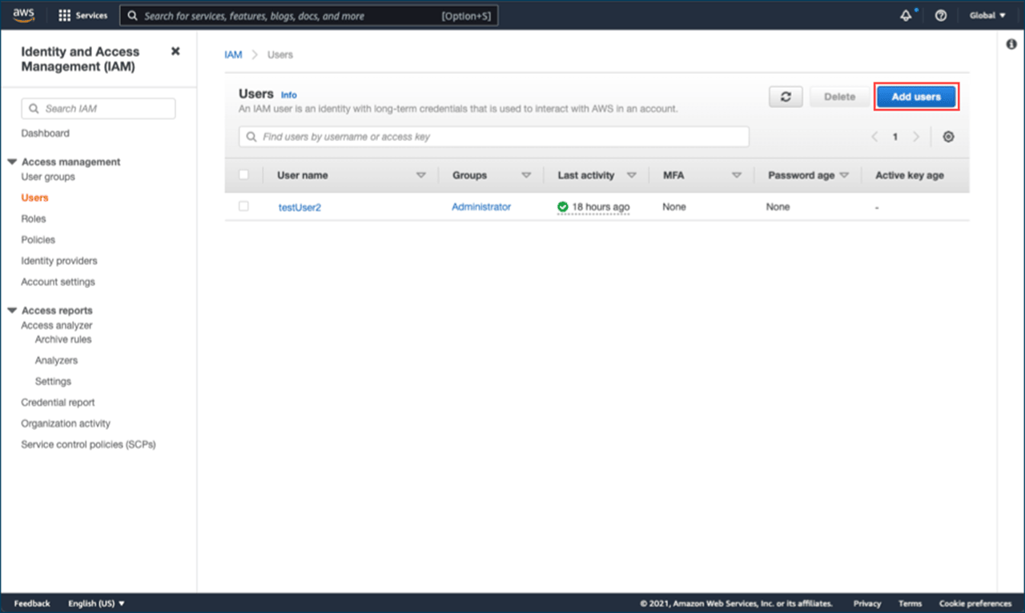1025x613 pixels.
Task: Sort by User name column arrow
Action: pyautogui.click(x=421, y=175)
